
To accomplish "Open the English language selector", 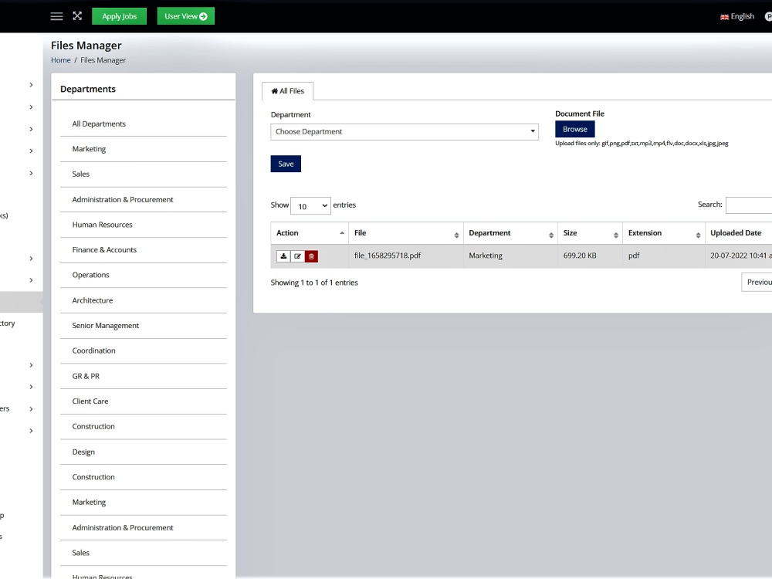I will click(737, 16).
